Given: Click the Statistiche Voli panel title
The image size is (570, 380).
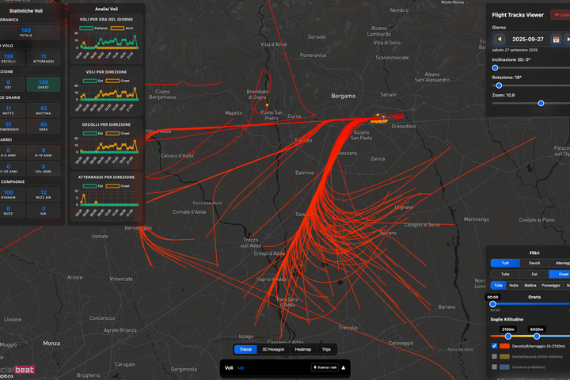Looking at the screenshot, I should [26, 11].
